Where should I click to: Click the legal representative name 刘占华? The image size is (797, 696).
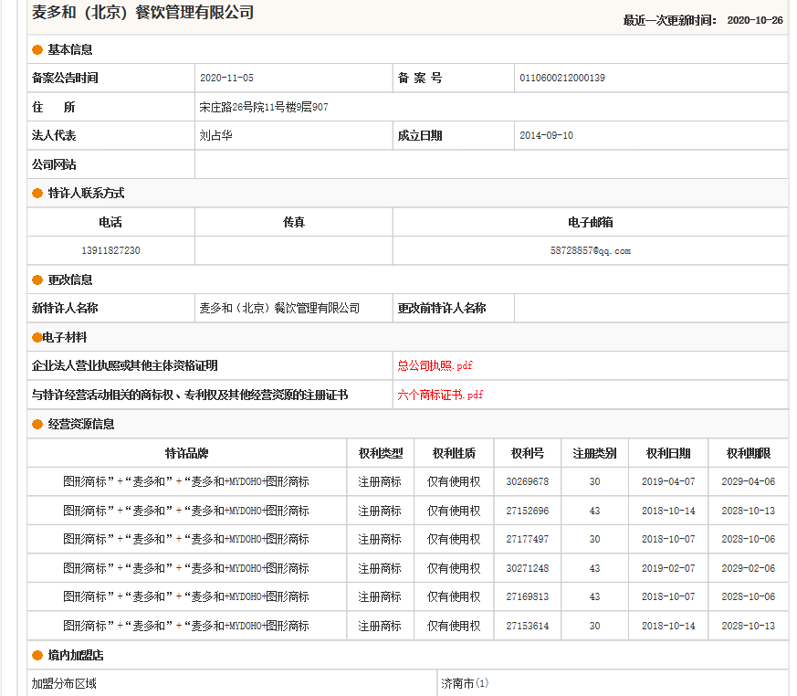pos(215,135)
